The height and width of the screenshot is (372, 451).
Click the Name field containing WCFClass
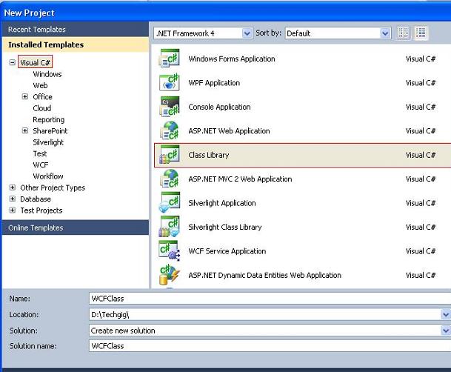(x=270, y=299)
